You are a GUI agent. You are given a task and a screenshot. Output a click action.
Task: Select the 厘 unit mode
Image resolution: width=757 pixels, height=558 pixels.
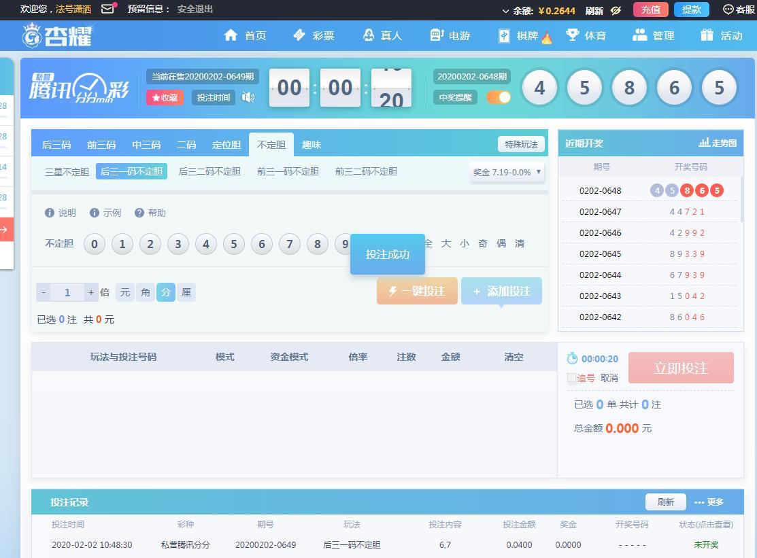click(186, 292)
